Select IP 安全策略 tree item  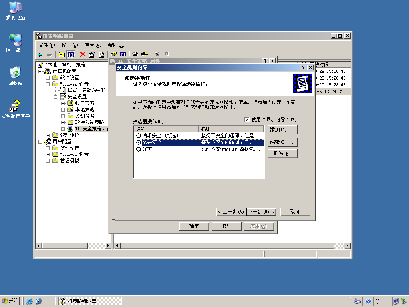click(x=91, y=129)
